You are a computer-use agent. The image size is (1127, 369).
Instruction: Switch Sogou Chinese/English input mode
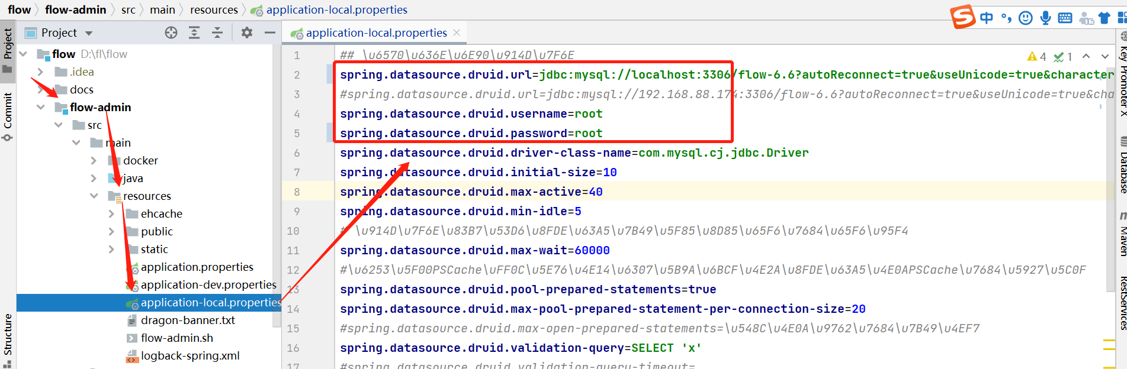[987, 18]
